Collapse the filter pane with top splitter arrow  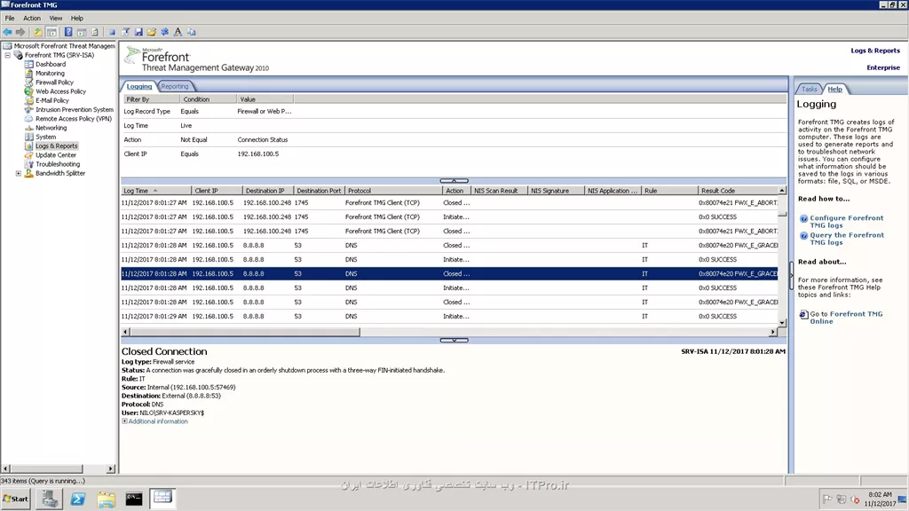tap(454, 181)
